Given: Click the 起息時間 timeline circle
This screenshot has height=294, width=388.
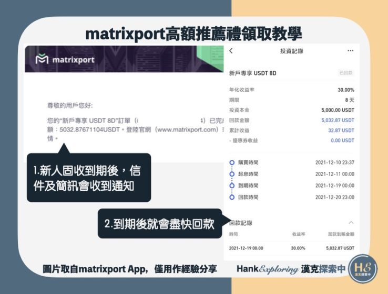Looking at the screenshot, I should [x=232, y=174].
